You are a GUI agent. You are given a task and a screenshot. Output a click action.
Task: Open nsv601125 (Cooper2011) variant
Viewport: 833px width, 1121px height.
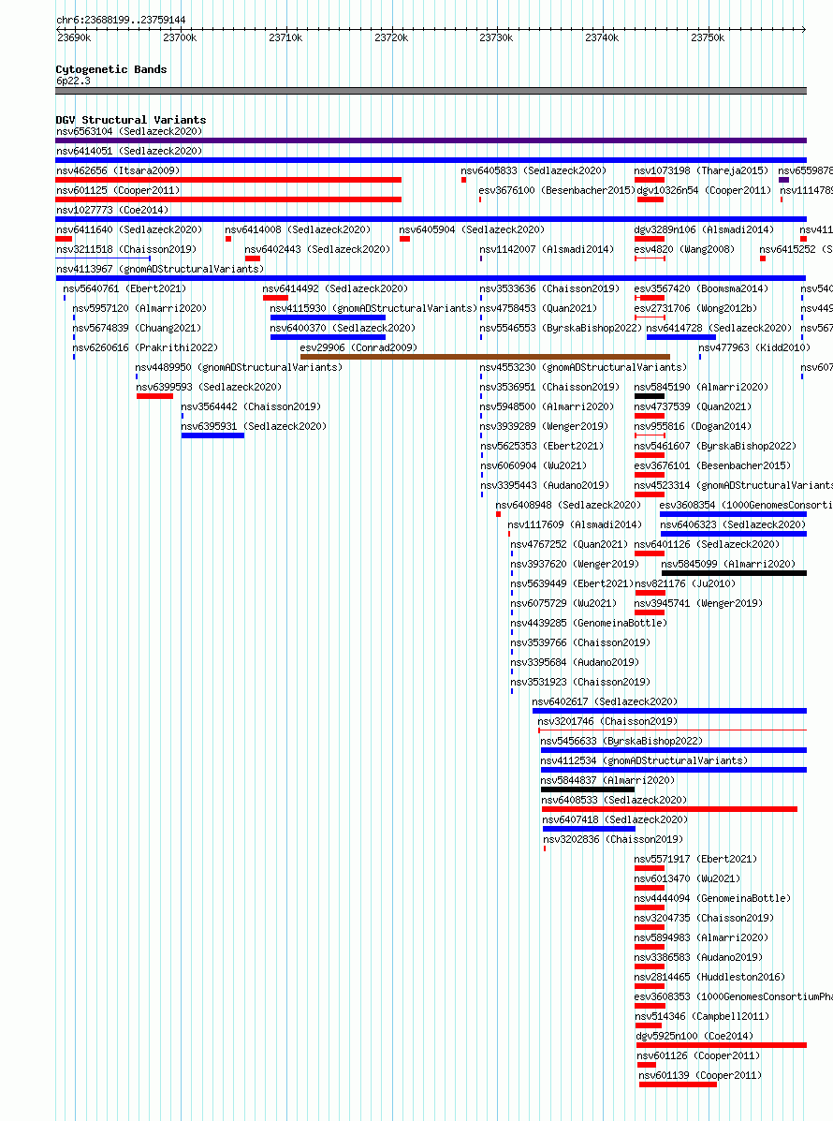click(118, 190)
